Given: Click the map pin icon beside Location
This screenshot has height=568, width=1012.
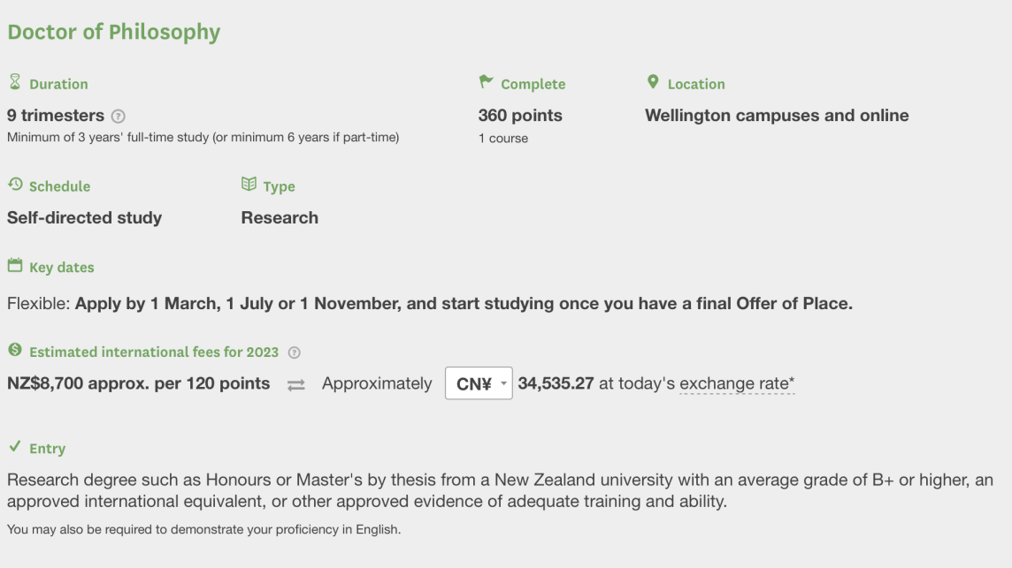Looking at the screenshot, I should (653, 82).
